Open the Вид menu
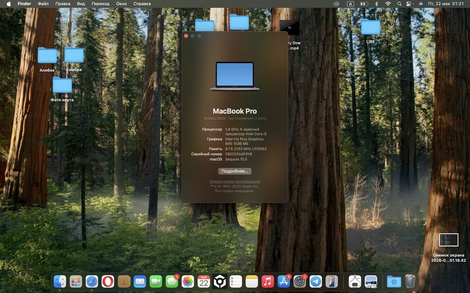Viewport: 470px width, 293px height. tap(81, 4)
